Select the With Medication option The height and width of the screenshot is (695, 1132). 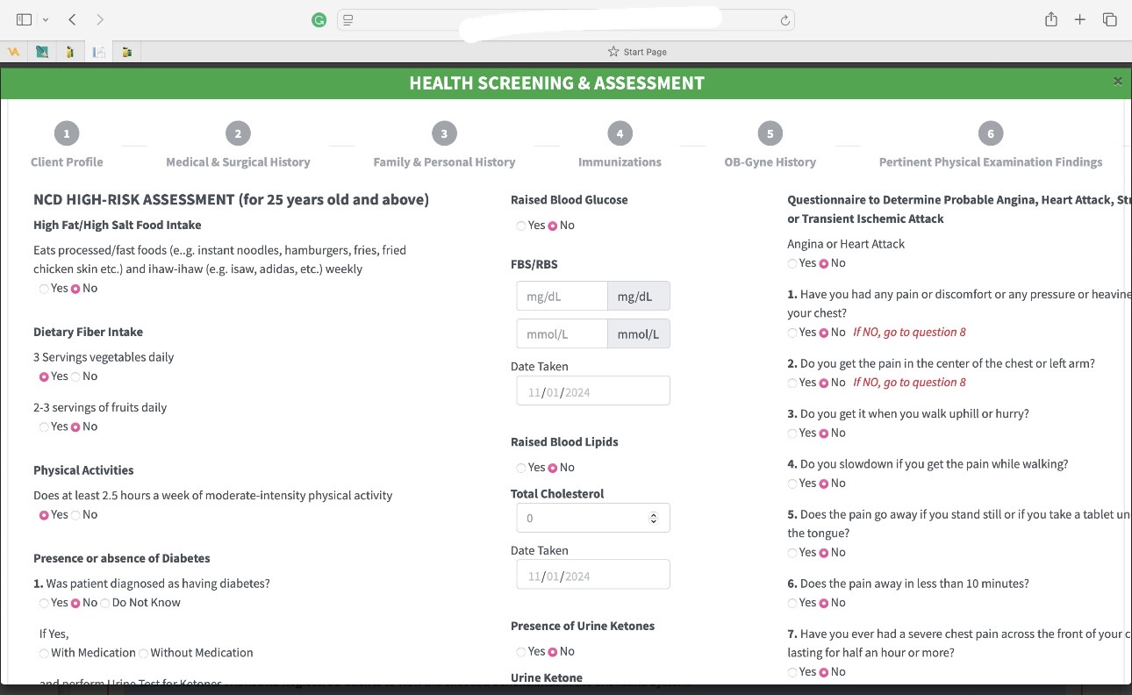(44, 654)
